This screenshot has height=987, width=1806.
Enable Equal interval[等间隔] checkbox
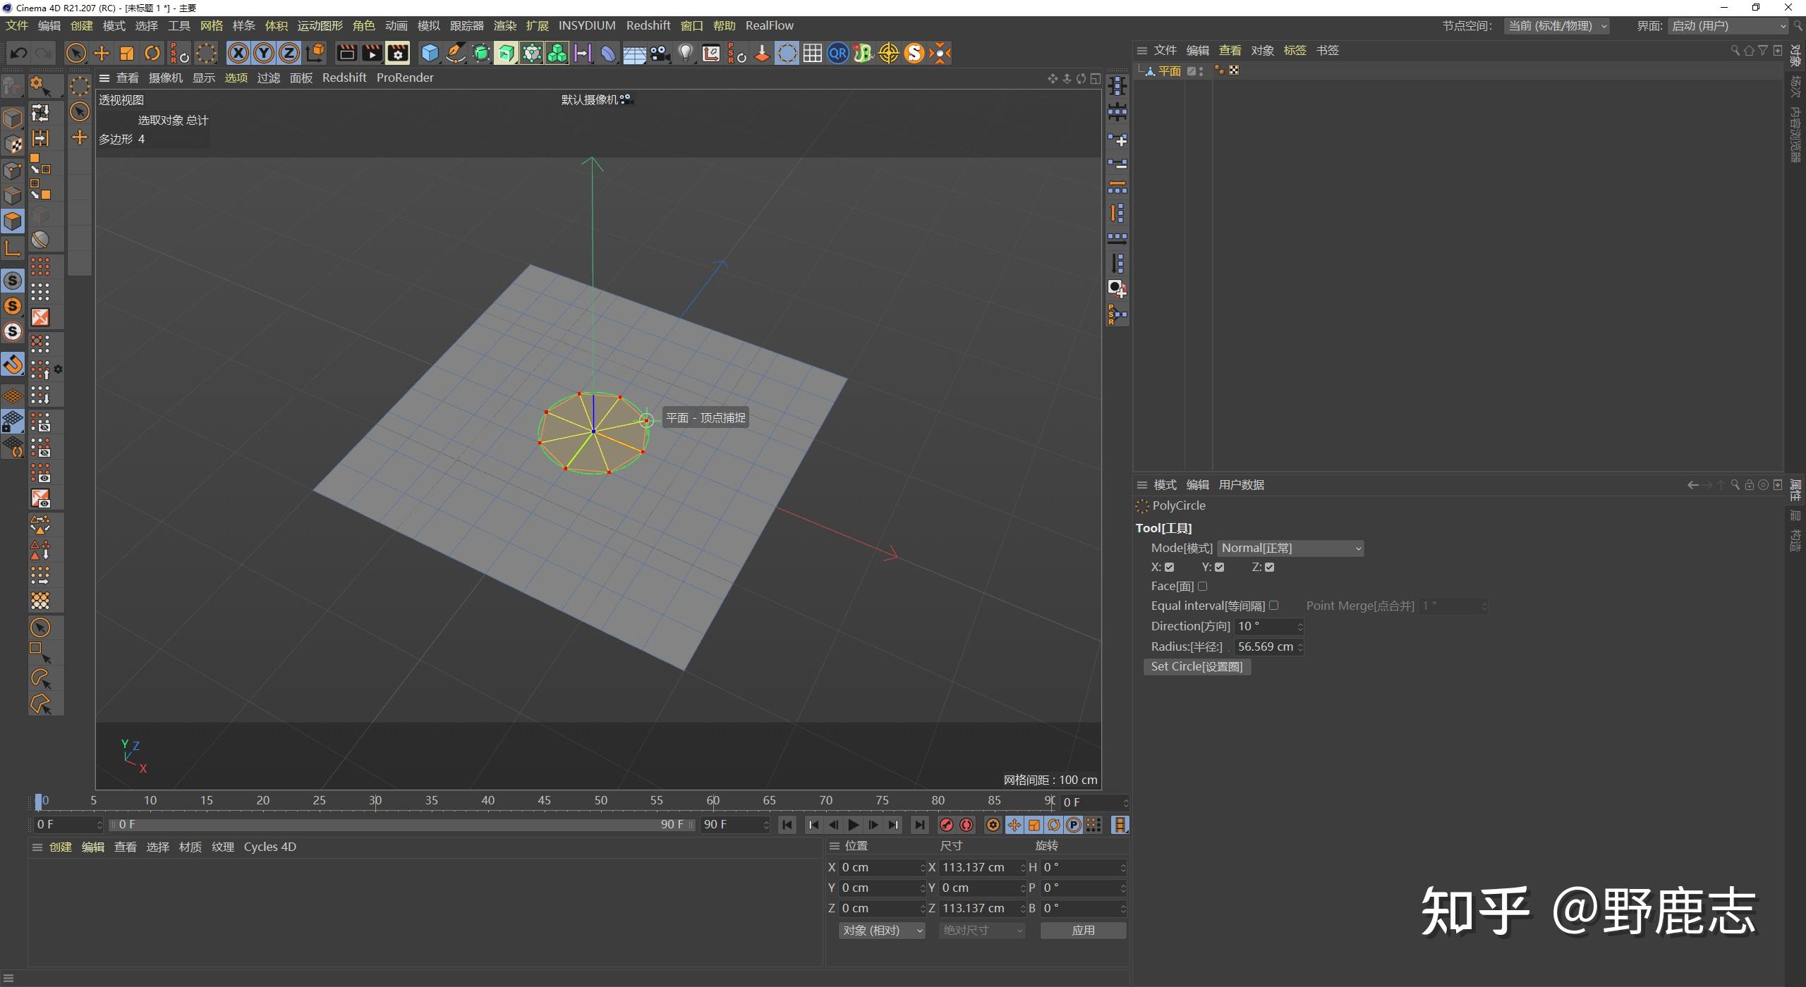pos(1273,606)
